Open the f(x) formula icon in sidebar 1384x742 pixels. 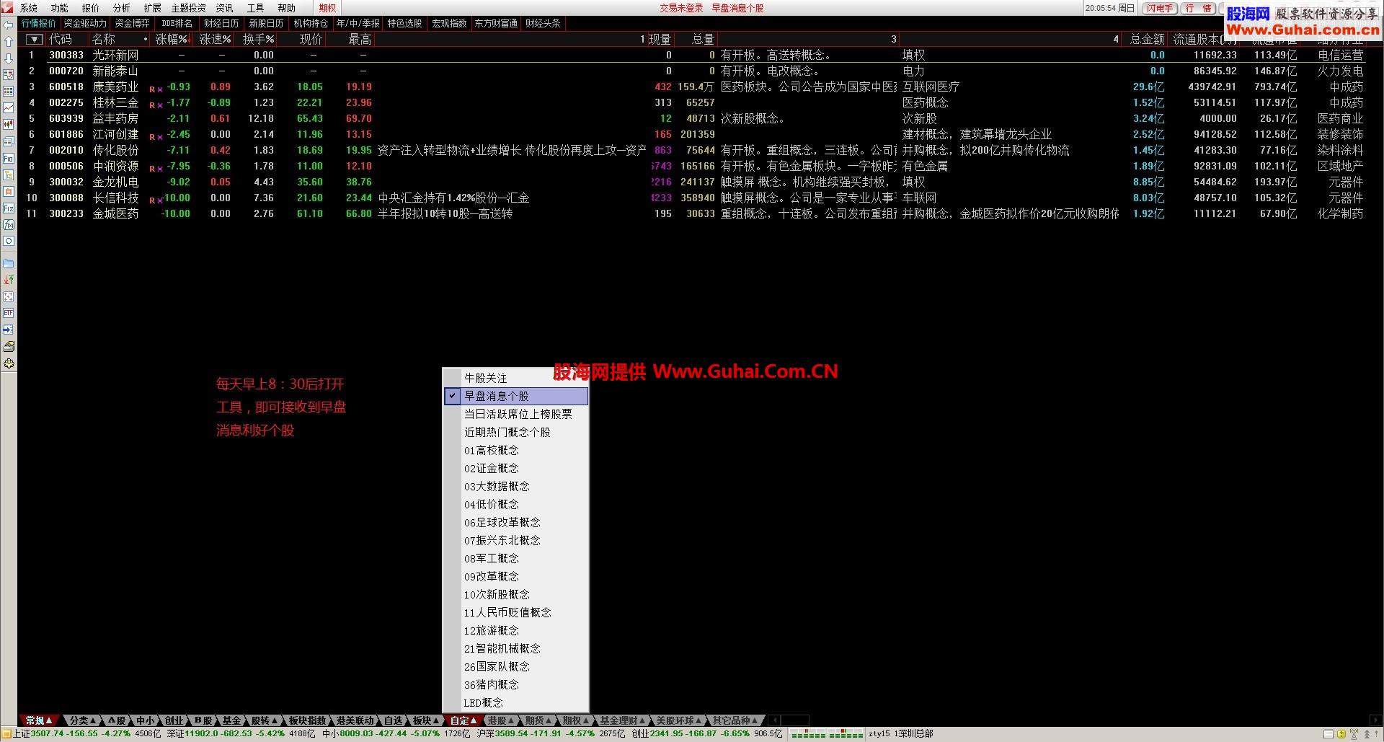pyautogui.click(x=9, y=224)
